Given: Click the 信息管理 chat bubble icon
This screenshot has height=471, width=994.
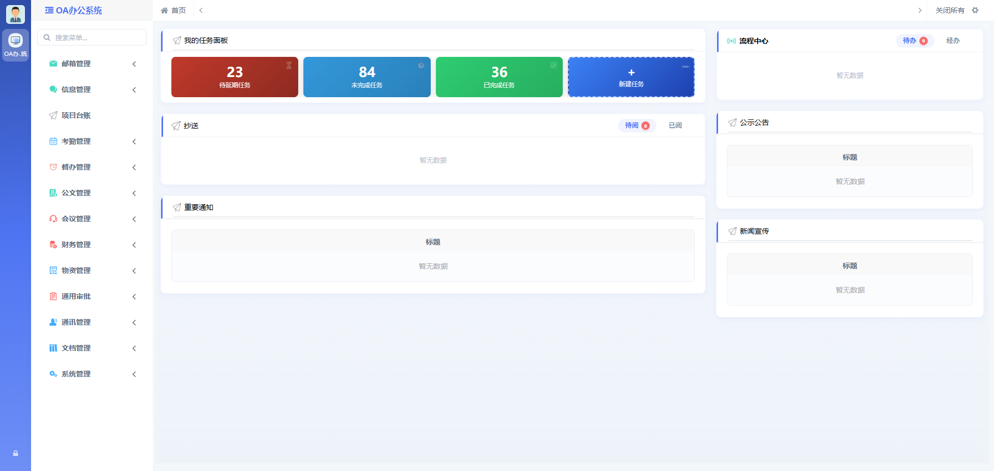Looking at the screenshot, I should tap(53, 89).
